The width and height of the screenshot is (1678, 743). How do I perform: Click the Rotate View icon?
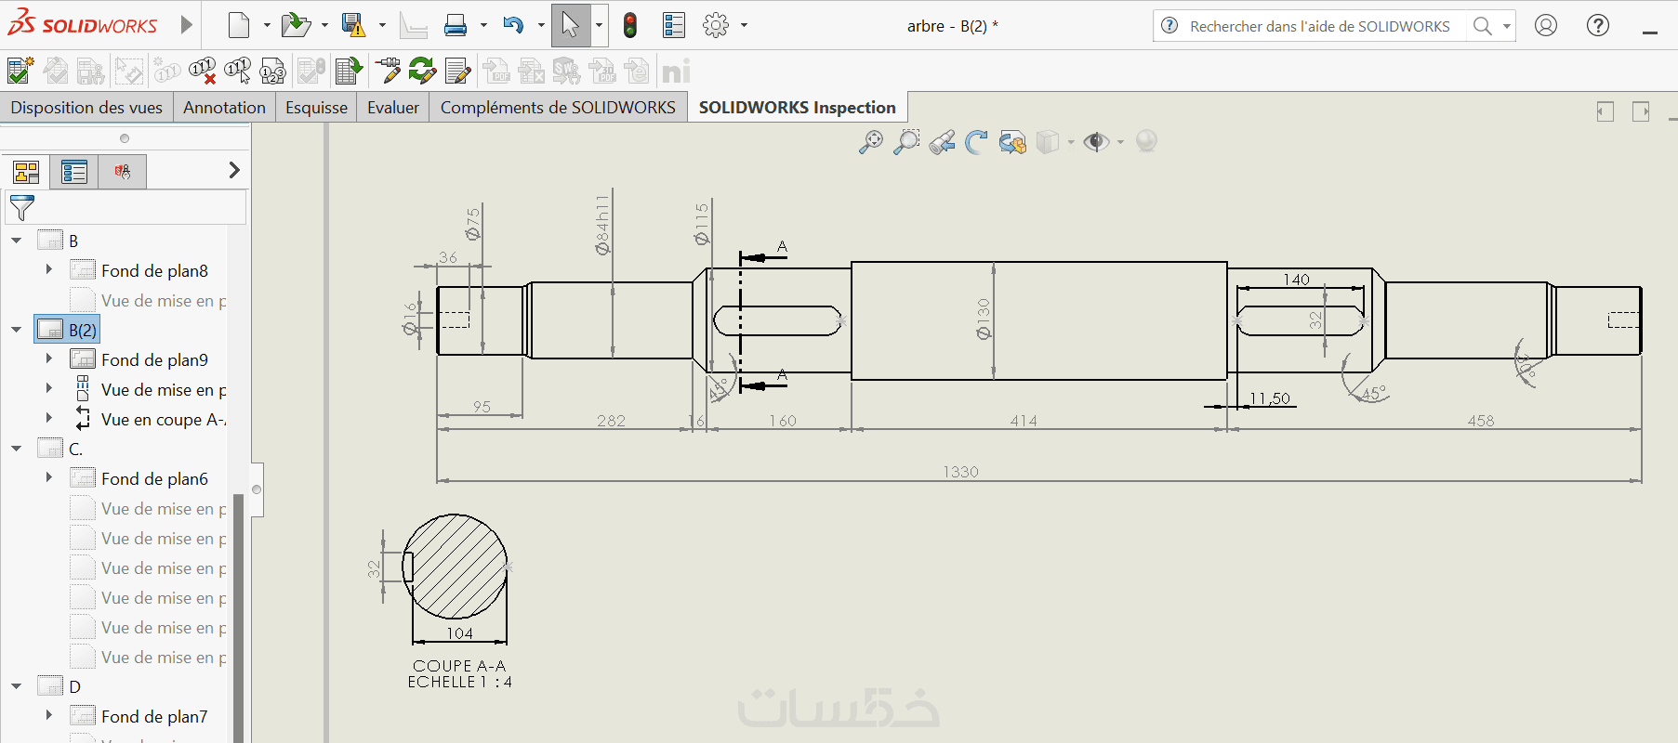click(x=976, y=142)
